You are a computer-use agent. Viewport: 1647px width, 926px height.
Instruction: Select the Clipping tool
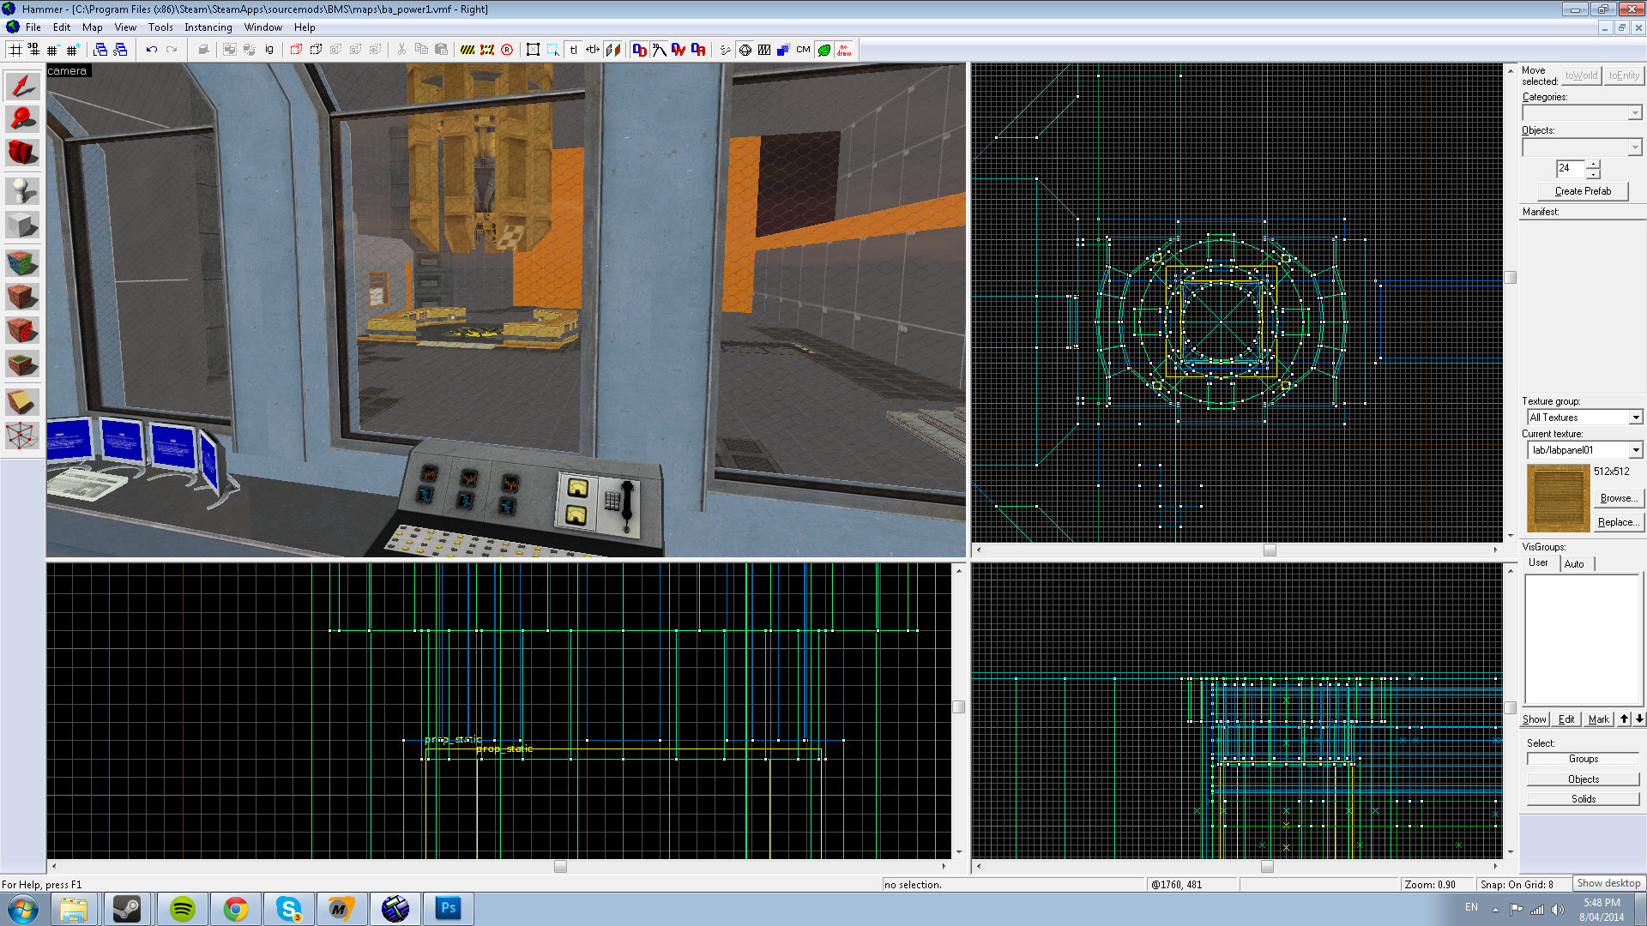(22, 401)
